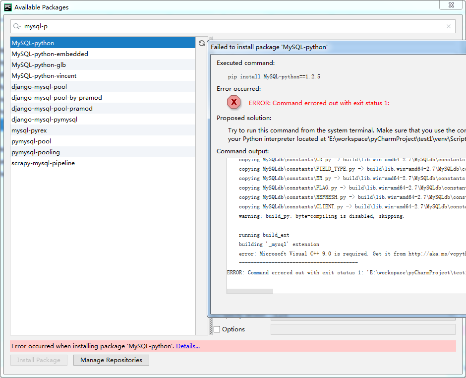
Task: Click the 'Failed to install package' dialog title
Action: (269, 47)
